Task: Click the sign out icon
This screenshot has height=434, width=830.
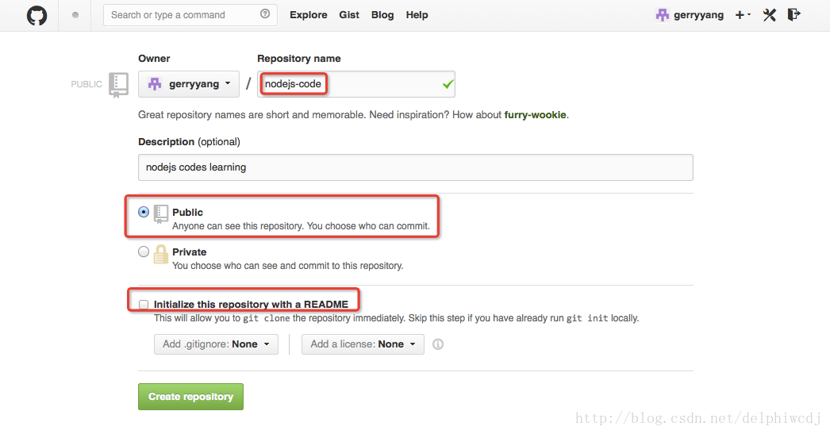Action: [793, 15]
